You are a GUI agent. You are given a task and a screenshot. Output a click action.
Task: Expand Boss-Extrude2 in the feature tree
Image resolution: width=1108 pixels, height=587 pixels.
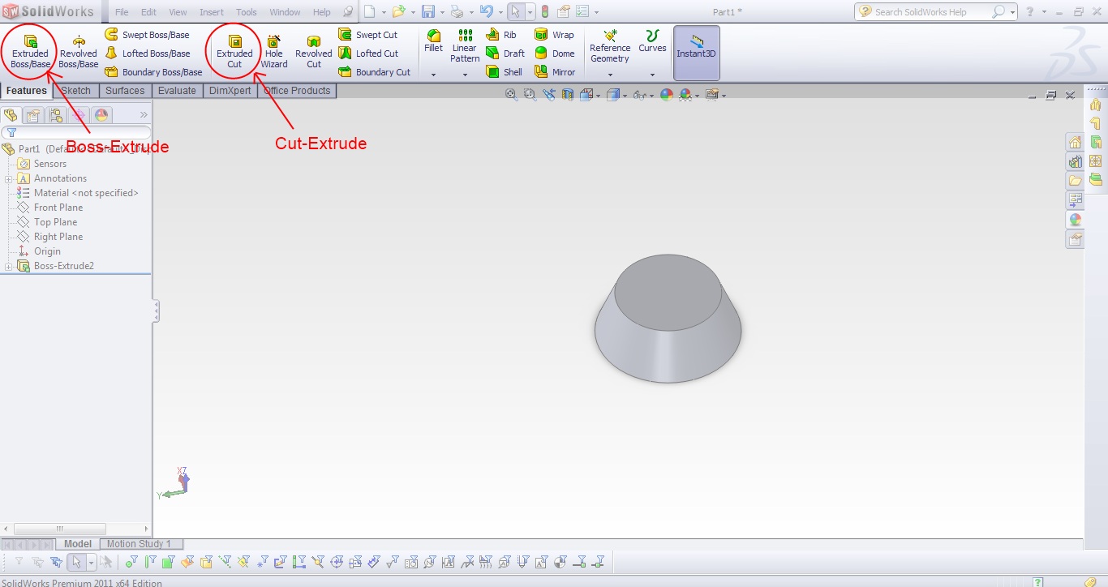(6, 265)
